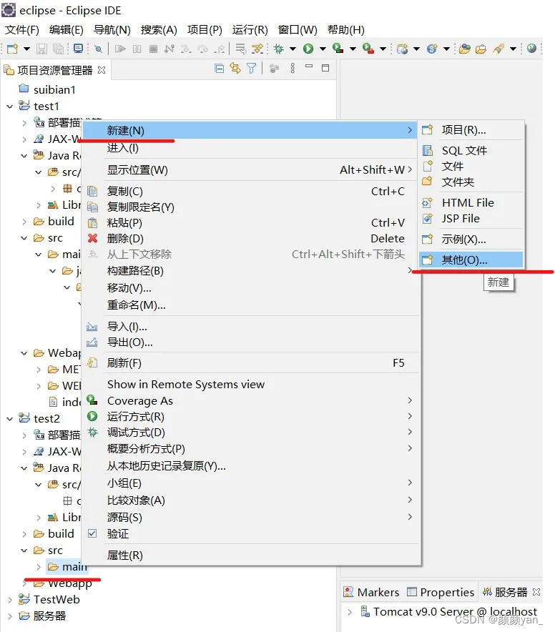Click the Terminate stop toolbar icon
The width and height of the screenshot is (555, 632).
pos(153,49)
